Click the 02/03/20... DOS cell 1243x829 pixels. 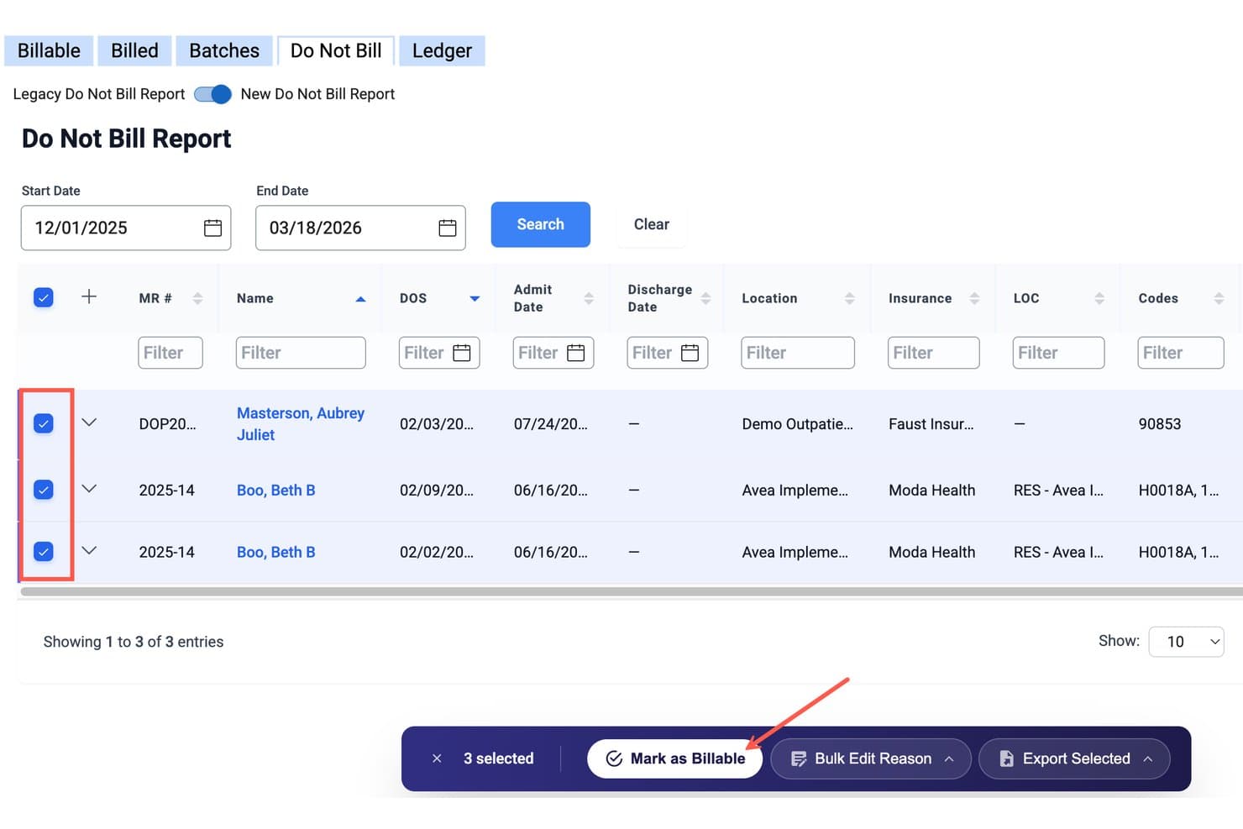click(437, 424)
